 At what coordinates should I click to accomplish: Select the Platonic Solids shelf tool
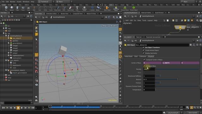click(84, 9)
